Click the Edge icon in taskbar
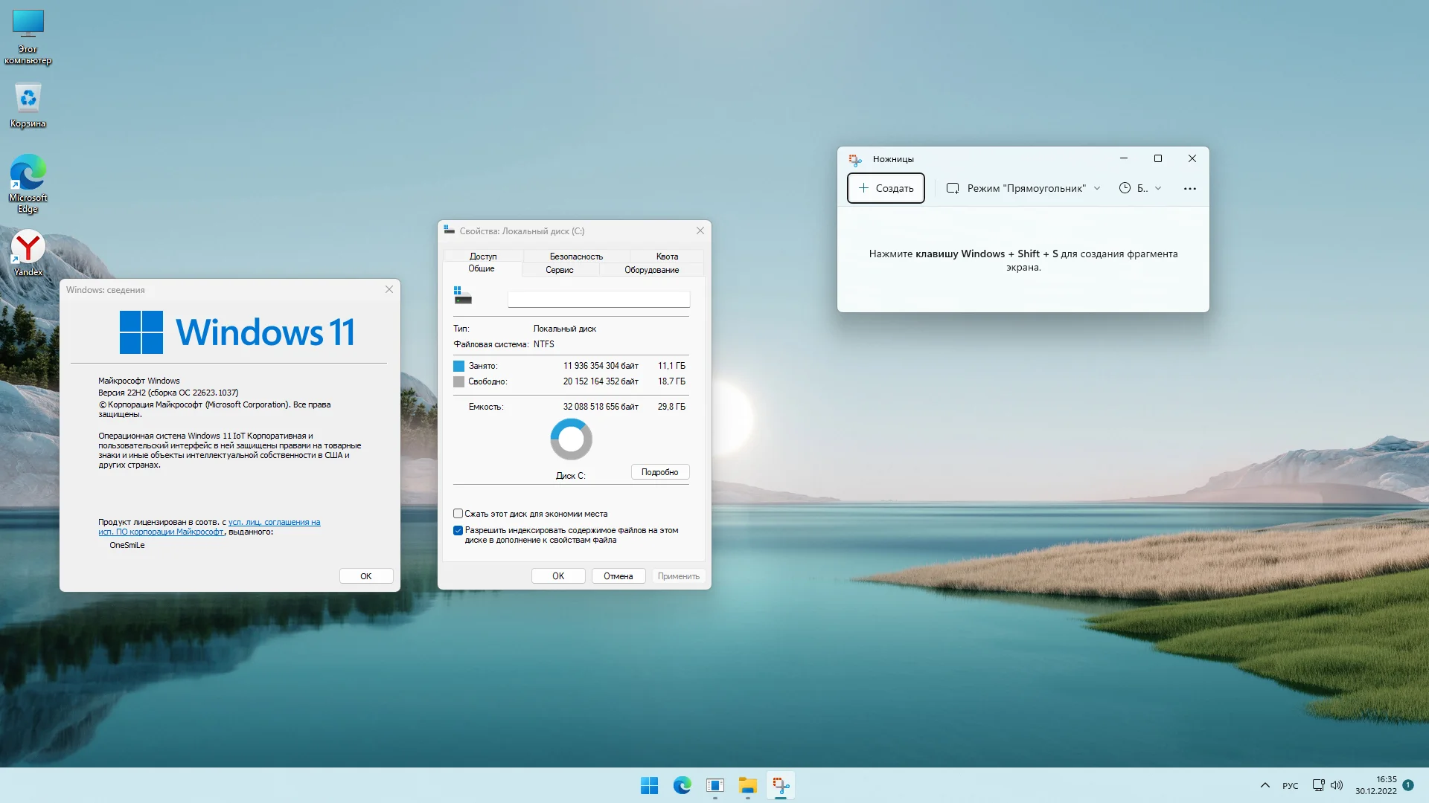The height and width of the screenshot is (803, 1429). pyautogui.click(x=682, y=785)
